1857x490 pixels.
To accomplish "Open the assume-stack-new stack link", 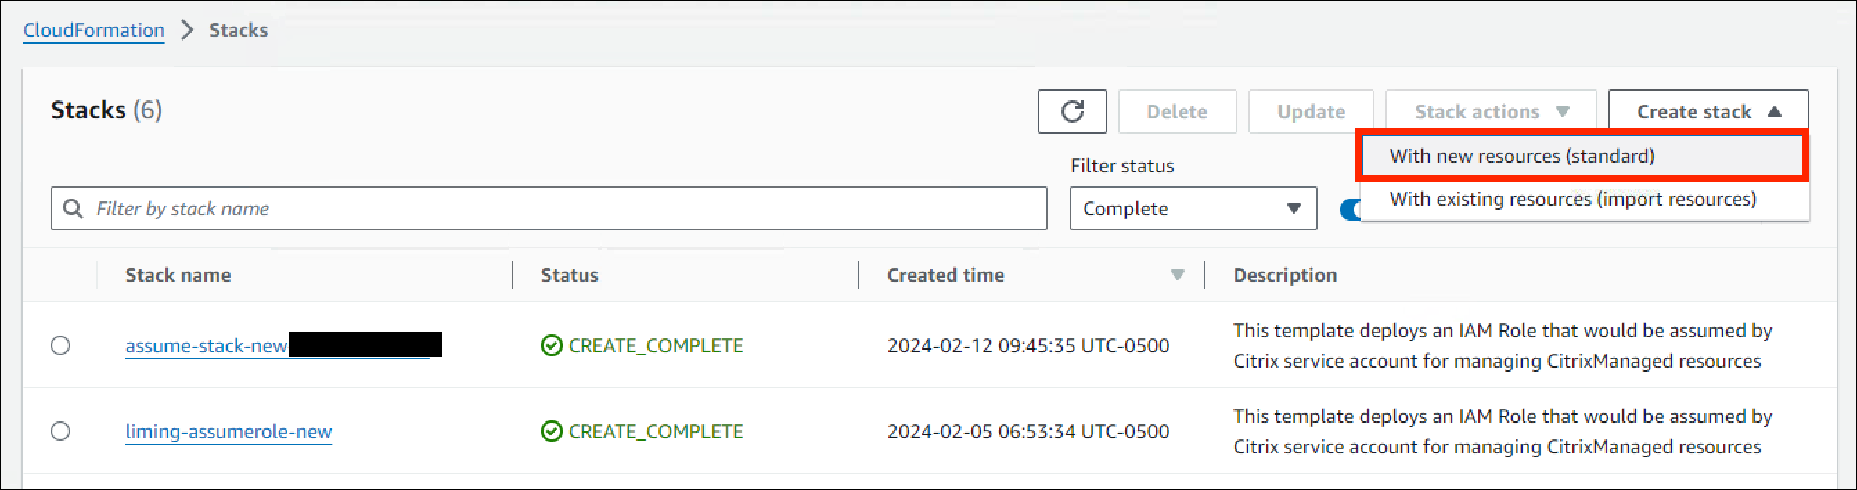I will (x=207, y=346).
